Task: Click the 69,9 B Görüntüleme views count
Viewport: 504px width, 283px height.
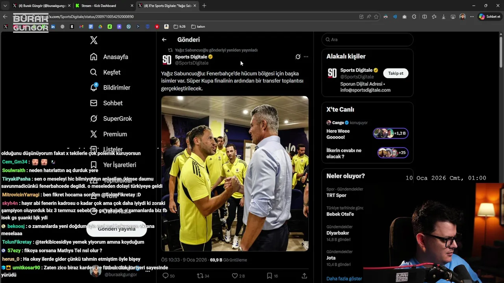Action: click(x=228, y=260)
